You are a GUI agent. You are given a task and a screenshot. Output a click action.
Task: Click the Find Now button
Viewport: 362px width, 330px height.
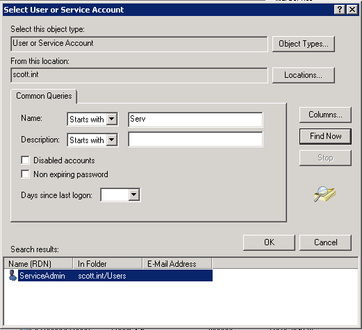coord(325,136)
